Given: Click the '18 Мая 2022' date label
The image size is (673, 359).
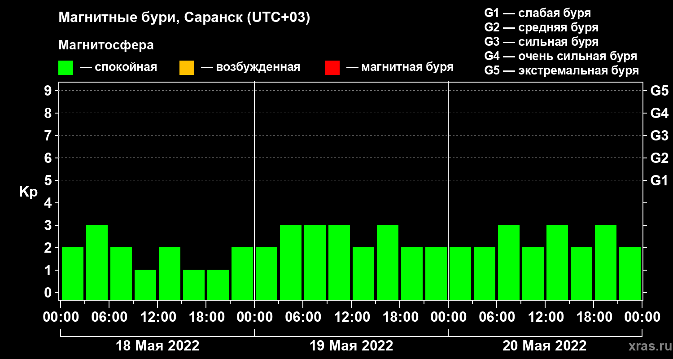Looking at the screenshot, I should 157,346.
